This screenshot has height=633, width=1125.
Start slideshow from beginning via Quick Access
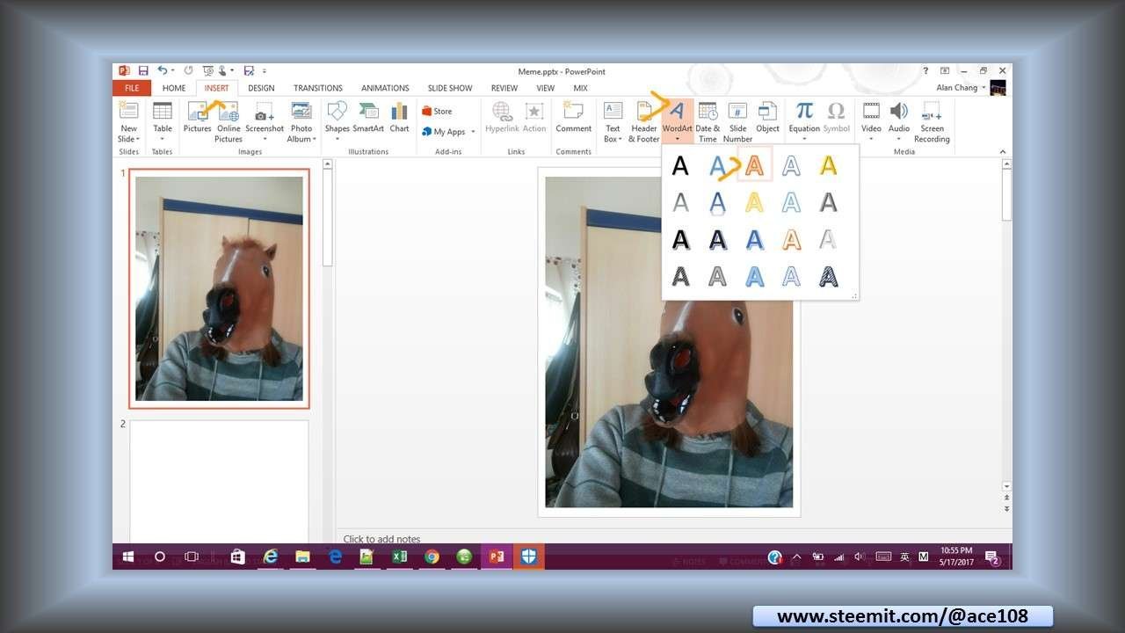(x=208, y=71)
